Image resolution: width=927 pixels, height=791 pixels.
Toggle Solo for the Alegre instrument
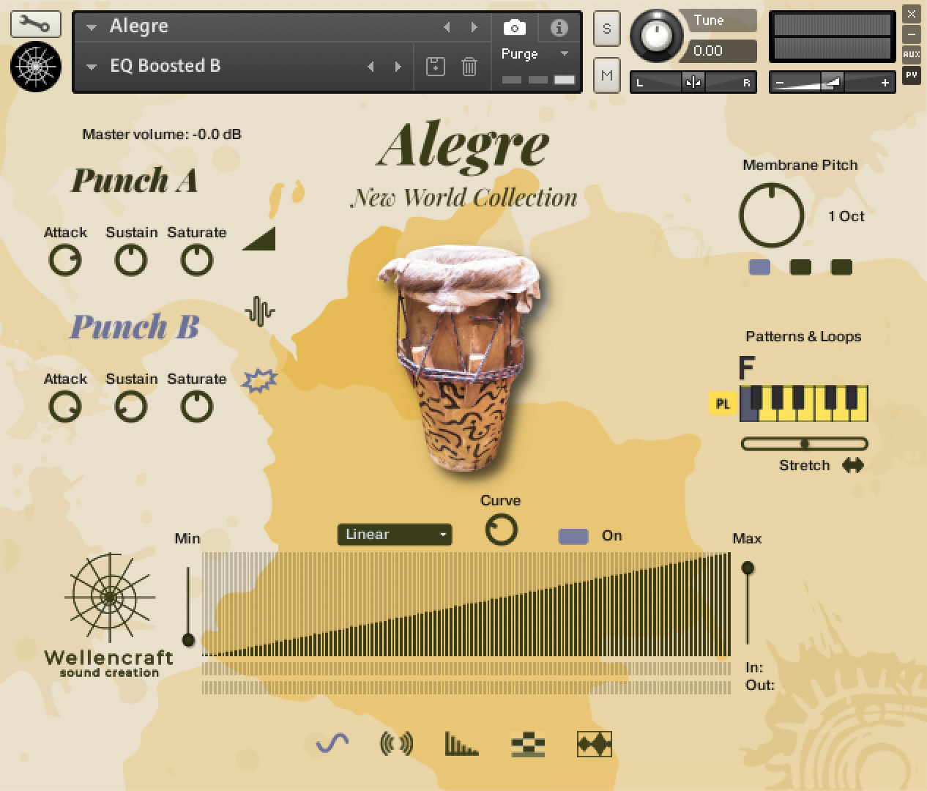click(x=606, y=29)
